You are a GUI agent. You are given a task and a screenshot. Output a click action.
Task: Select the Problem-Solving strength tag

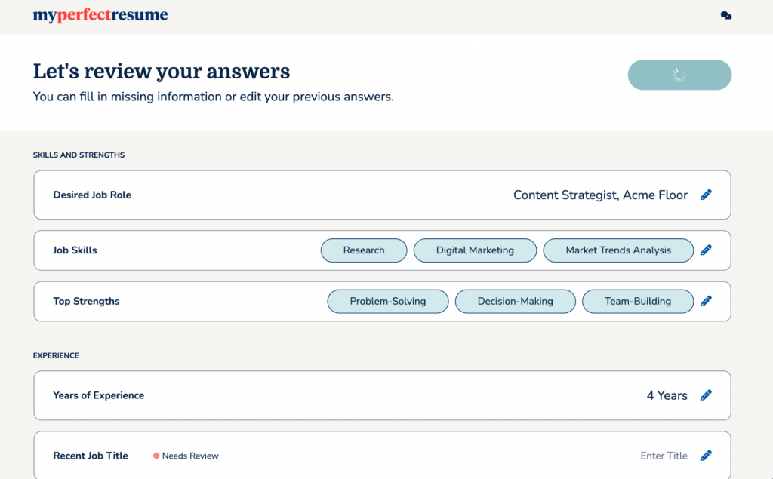pyautogui.click(x=387, y=301)
